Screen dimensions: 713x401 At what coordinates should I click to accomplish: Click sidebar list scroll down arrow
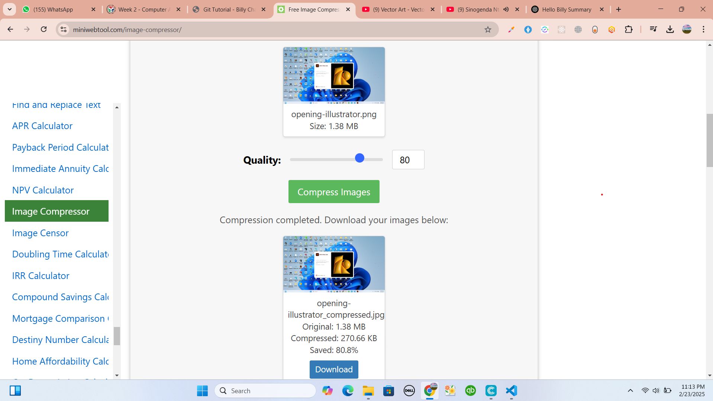click(x=117, y=375)
